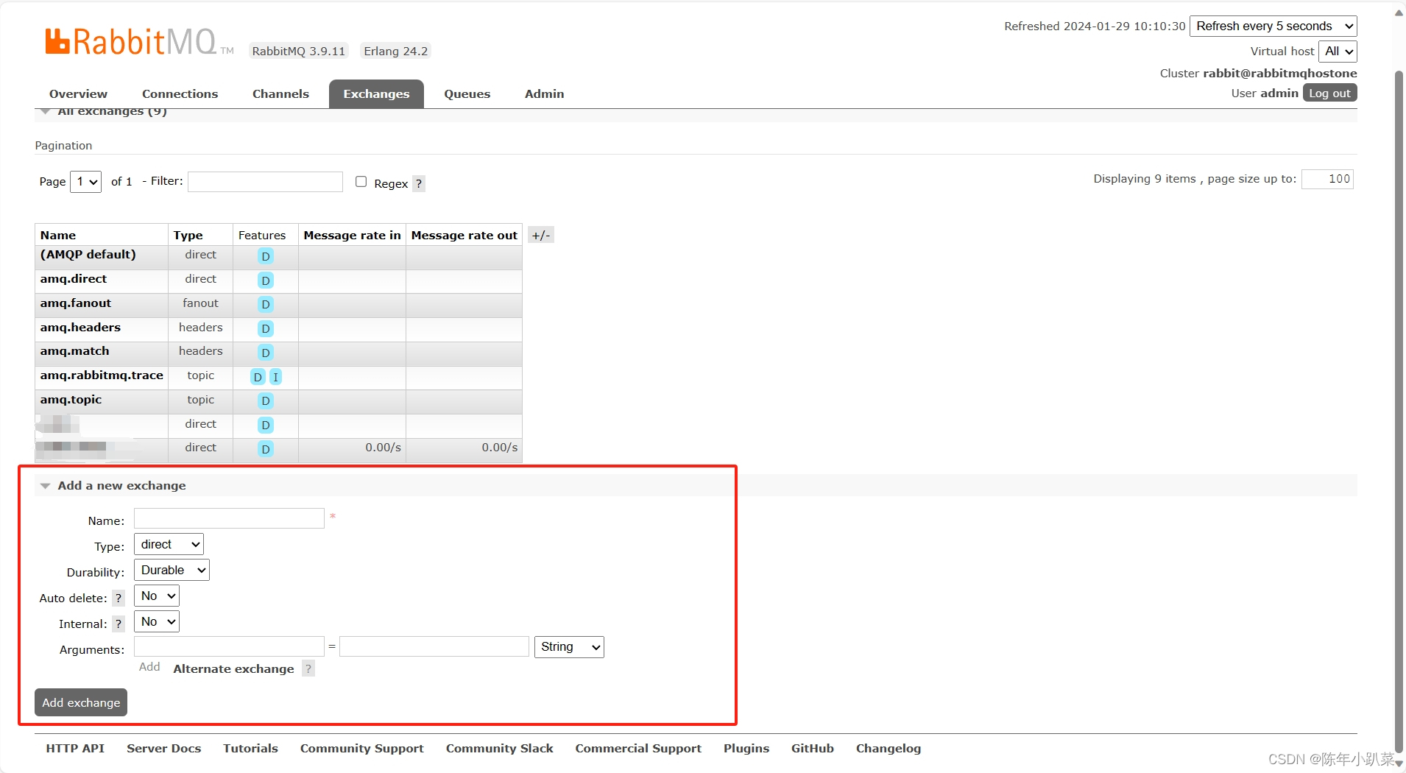
Task: Click the Log out button
Action: tap(1329, 93)
